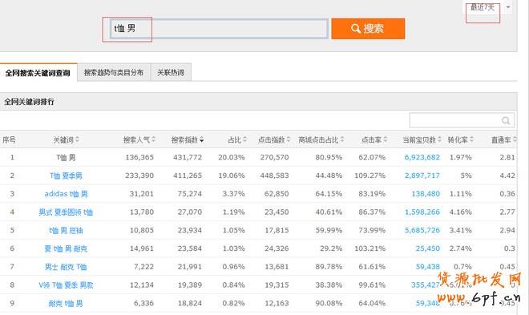Open item count link 25,450
Screen dimensions: 529x315
pos(427,248)
